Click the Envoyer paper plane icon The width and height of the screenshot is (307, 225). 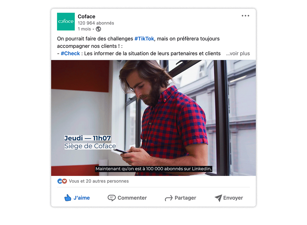click(x=218, y=198)
